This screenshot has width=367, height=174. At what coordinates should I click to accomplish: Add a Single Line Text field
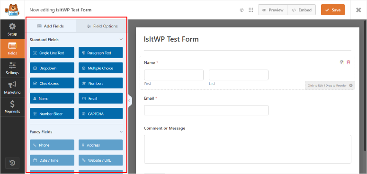(52, 53)
